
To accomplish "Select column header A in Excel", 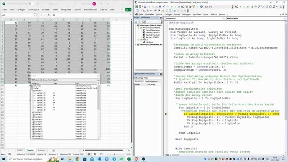I will point(11,19).
